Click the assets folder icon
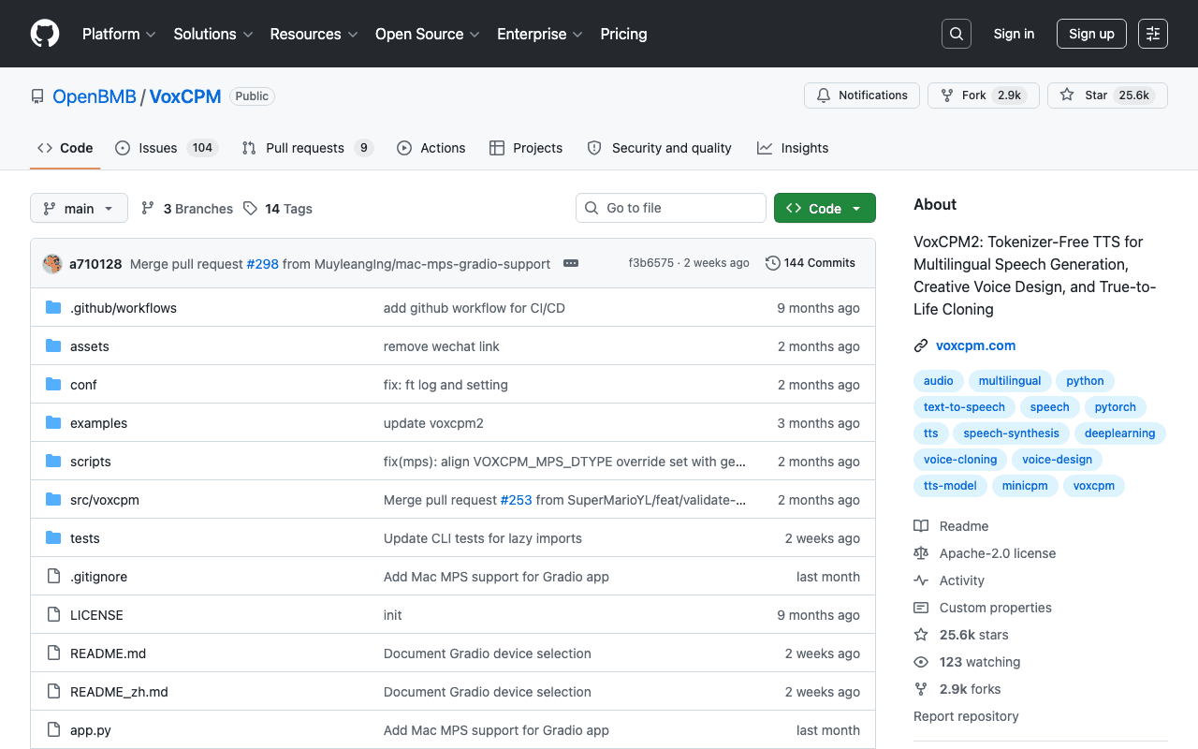Viewport: 1198px width, 749px height. click(53, 346)
